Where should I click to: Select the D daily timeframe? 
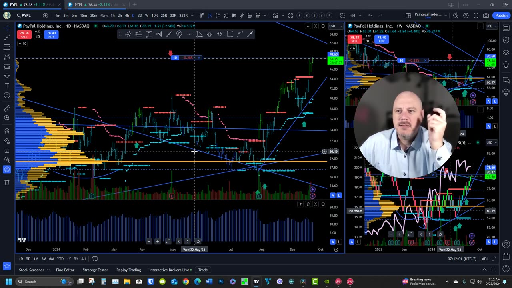pos(133,16)
